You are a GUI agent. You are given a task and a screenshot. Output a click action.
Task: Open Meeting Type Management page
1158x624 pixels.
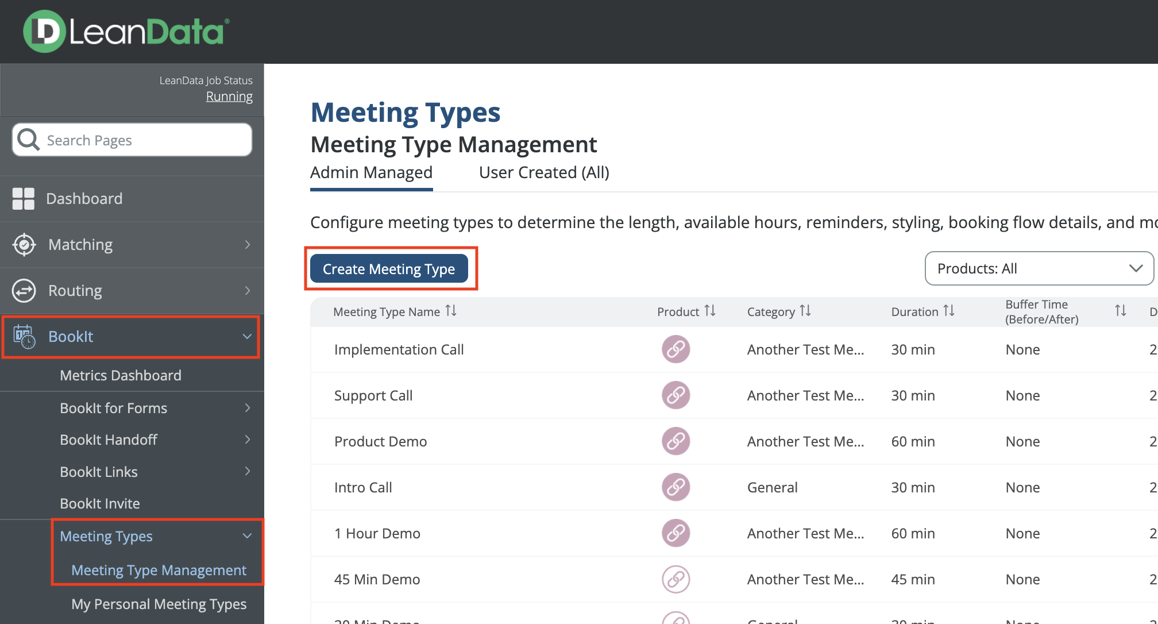(x=159, y=570)
